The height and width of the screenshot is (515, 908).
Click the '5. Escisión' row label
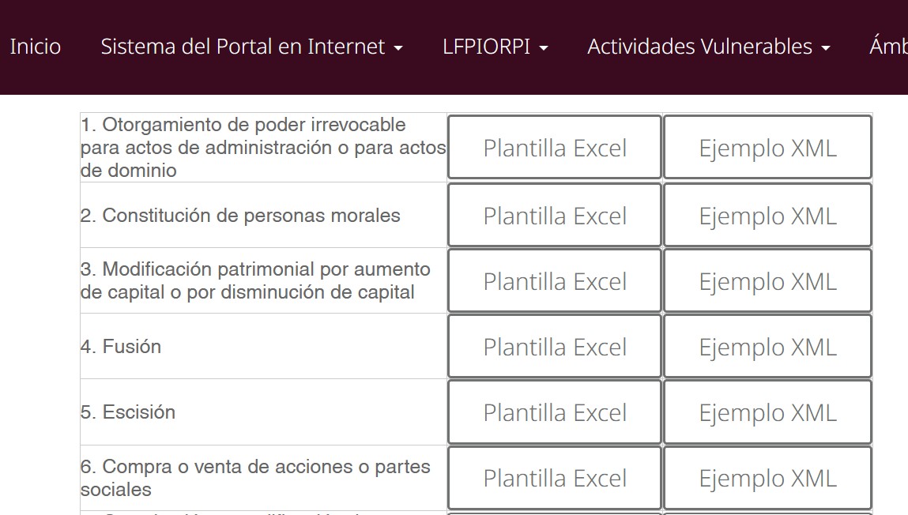coord(128,412)
